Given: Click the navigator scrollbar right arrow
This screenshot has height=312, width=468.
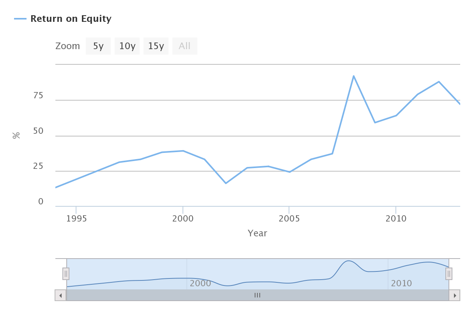Looking at the screenshot, I should [455, 295].
